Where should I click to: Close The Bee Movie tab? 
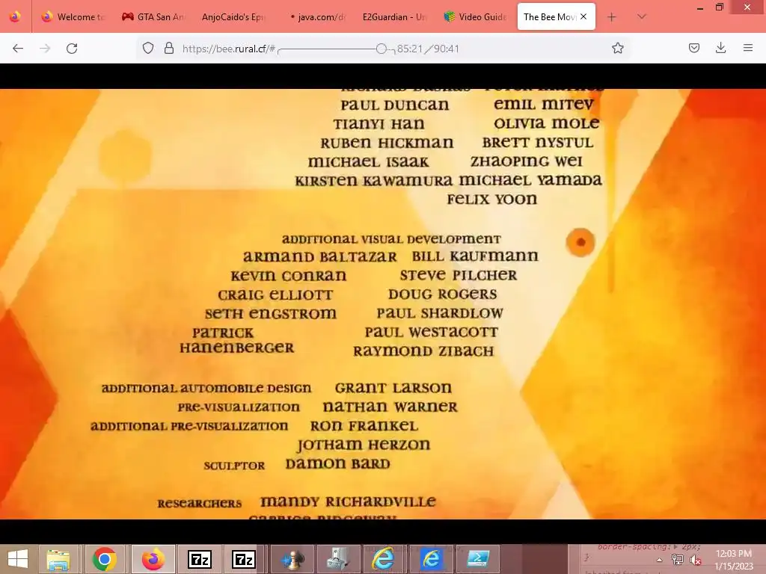pos(583,16)
